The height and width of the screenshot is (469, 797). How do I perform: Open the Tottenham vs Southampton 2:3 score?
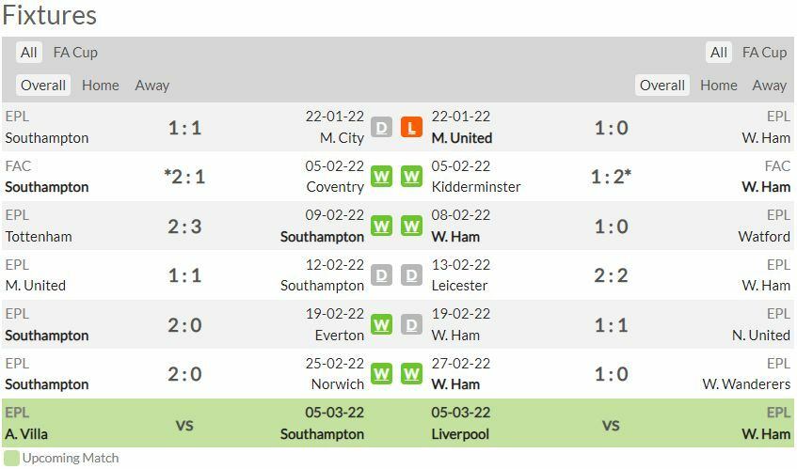(x=184, y=227)
